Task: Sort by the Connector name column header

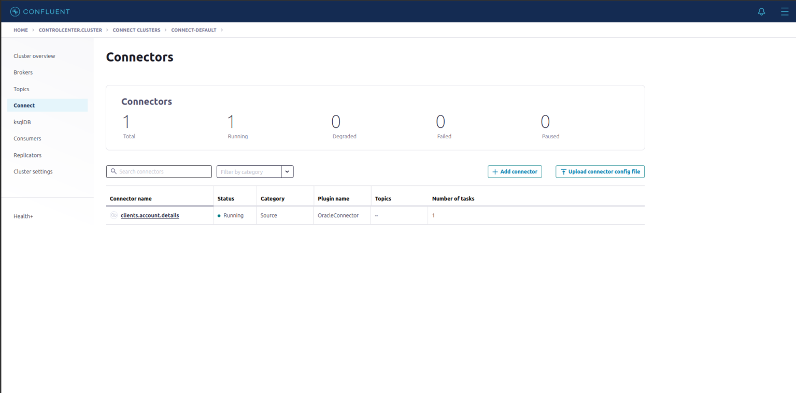Action: pos(131,198)
